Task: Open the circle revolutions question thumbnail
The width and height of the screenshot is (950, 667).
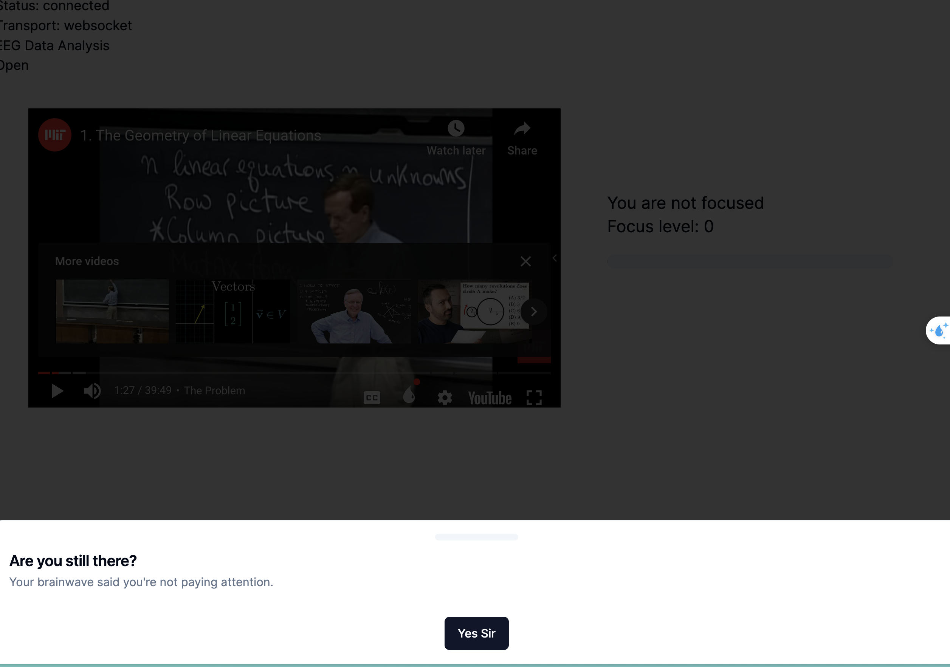Action: (x=473, y=311)
